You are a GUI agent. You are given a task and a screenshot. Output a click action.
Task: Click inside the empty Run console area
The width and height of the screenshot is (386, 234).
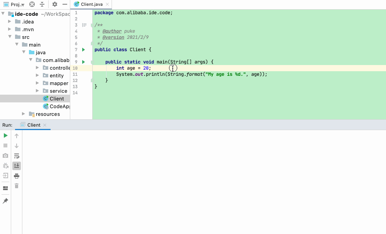(x=204, y=182)
